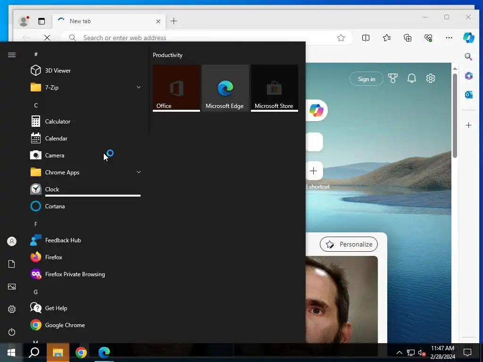This screenshot has height=362, width=483.
Task: Open the Calendar app
Action: (86, 138)
